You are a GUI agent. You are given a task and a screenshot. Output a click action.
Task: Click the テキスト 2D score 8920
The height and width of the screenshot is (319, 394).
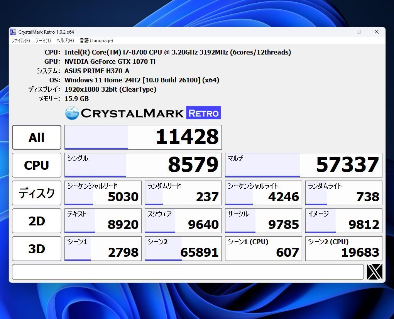[x=103, y=221]
